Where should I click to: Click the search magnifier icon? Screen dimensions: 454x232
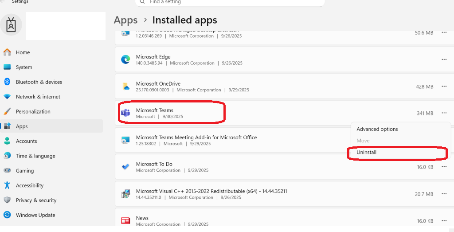142,2
